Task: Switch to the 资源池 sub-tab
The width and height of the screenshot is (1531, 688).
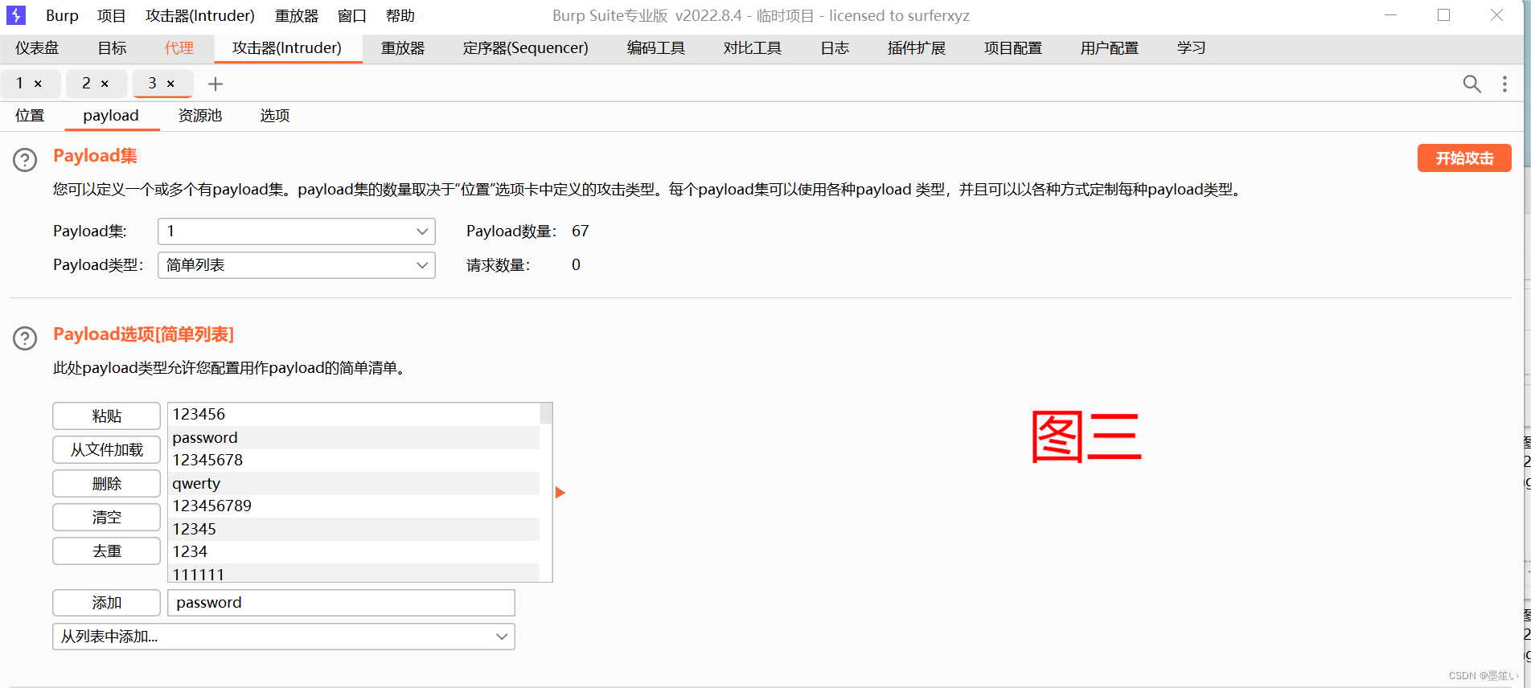Action: (200, 116)
